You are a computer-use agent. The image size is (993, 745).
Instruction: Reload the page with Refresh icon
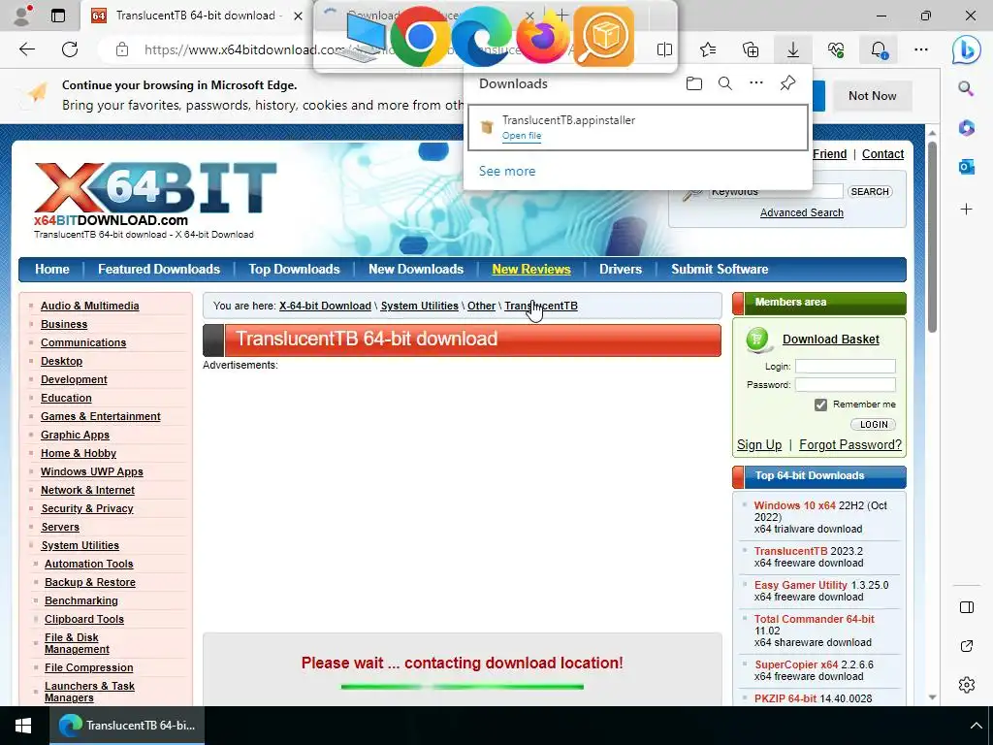(x=70, y=49)
